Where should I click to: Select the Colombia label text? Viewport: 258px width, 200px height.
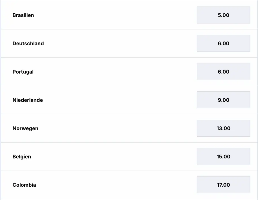point(24,185)
